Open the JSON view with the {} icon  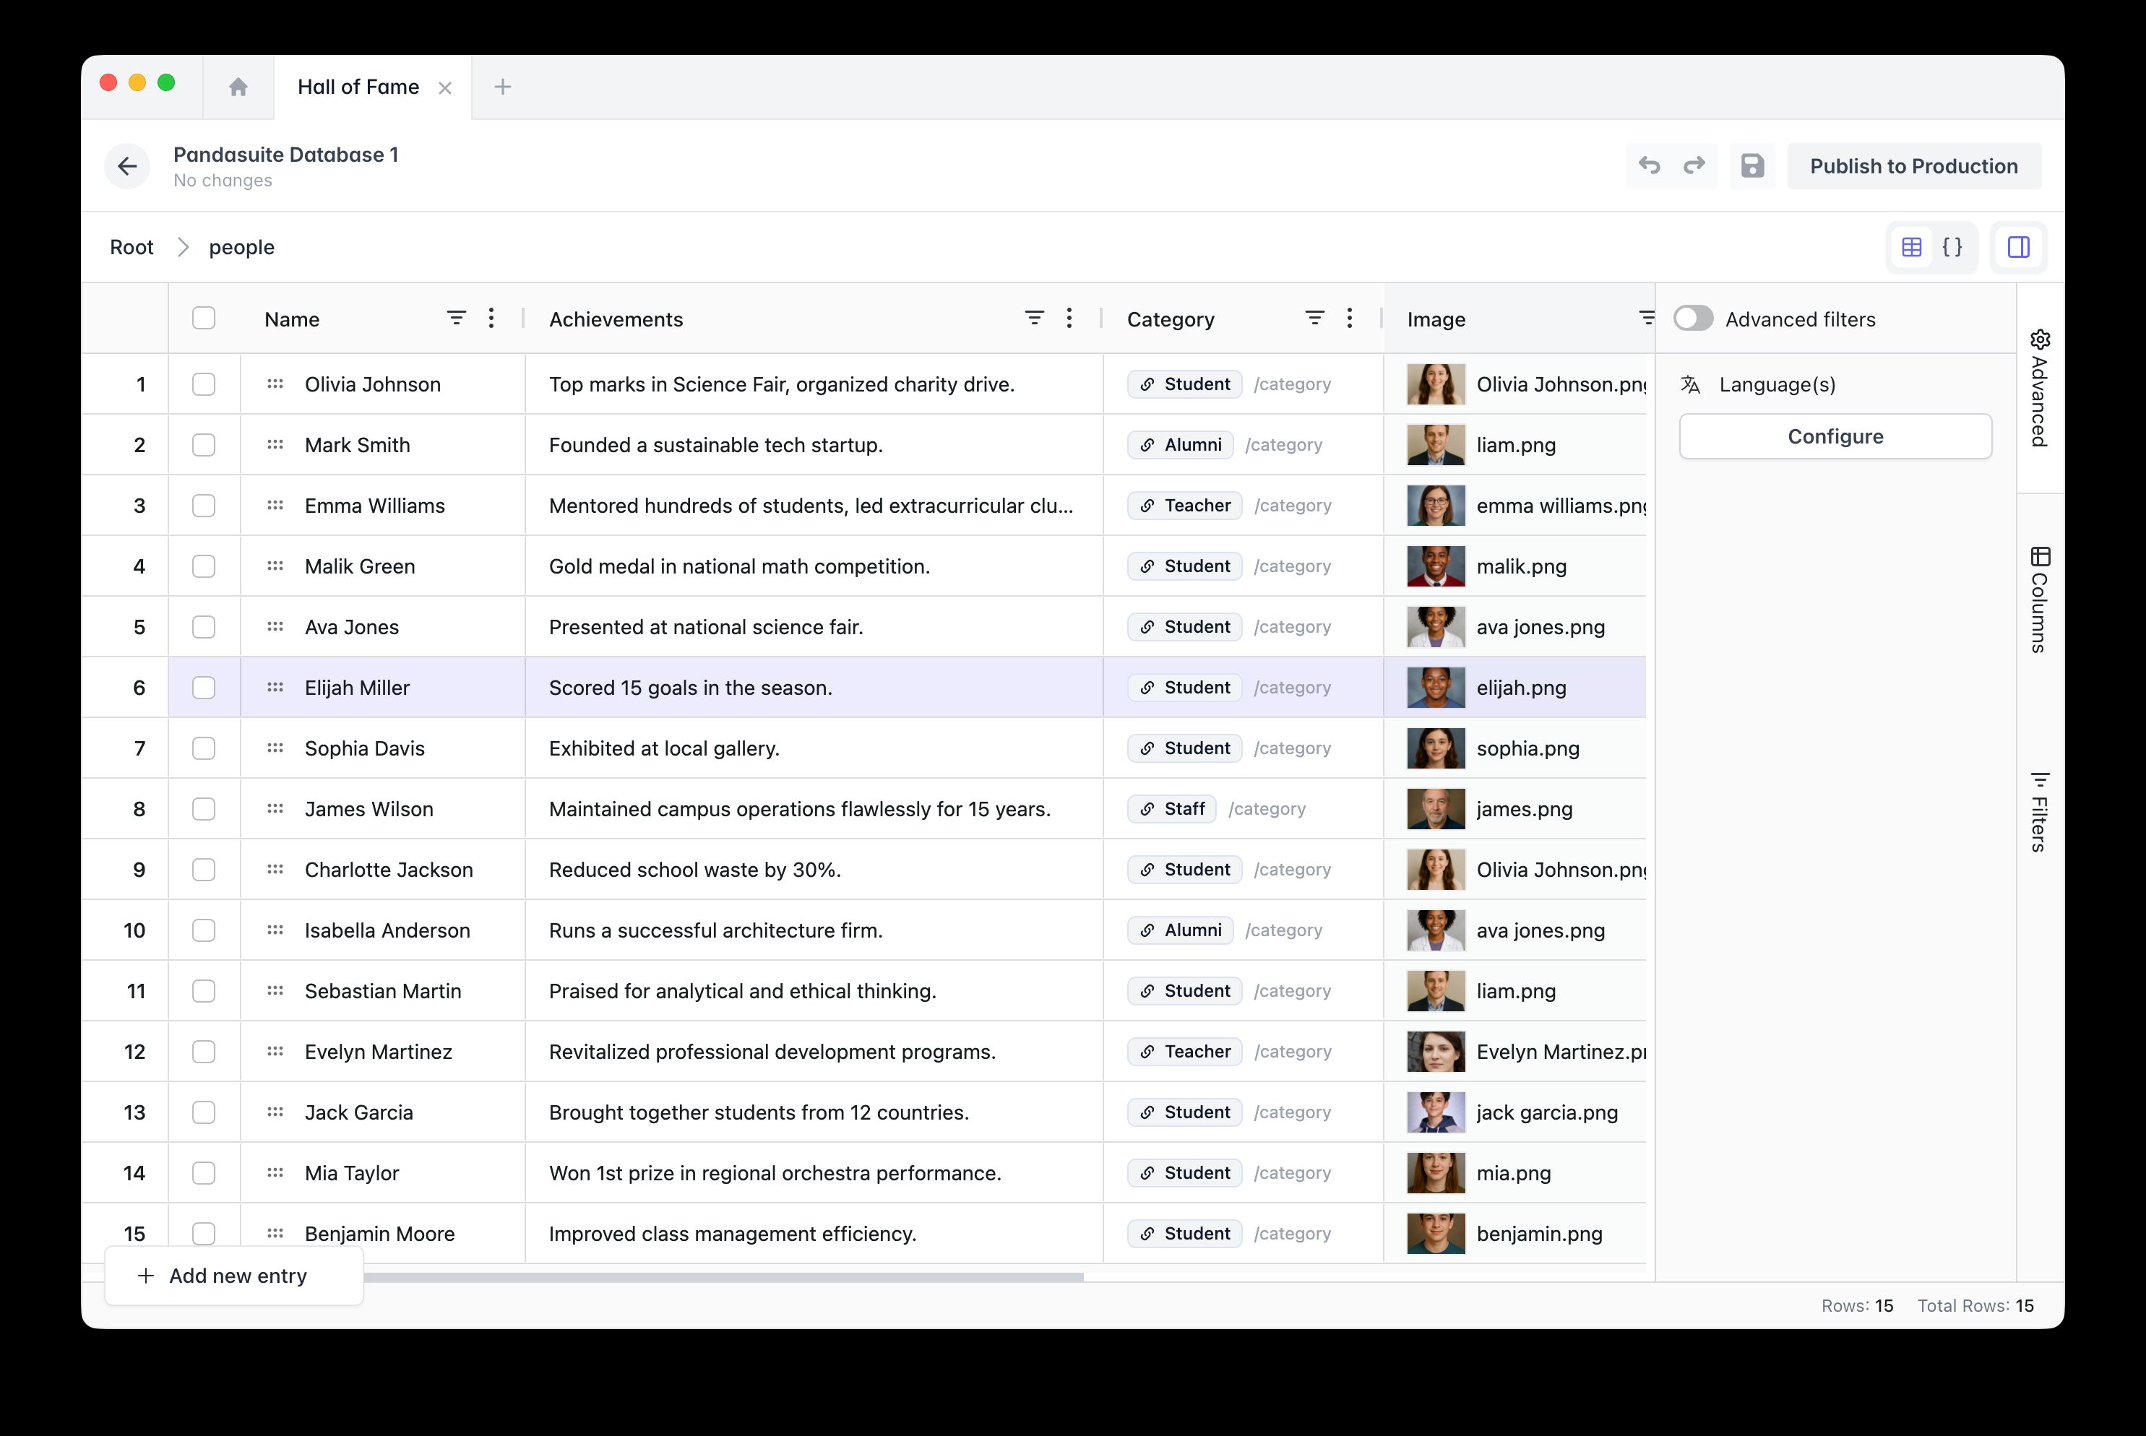(x=1952, y=246)
